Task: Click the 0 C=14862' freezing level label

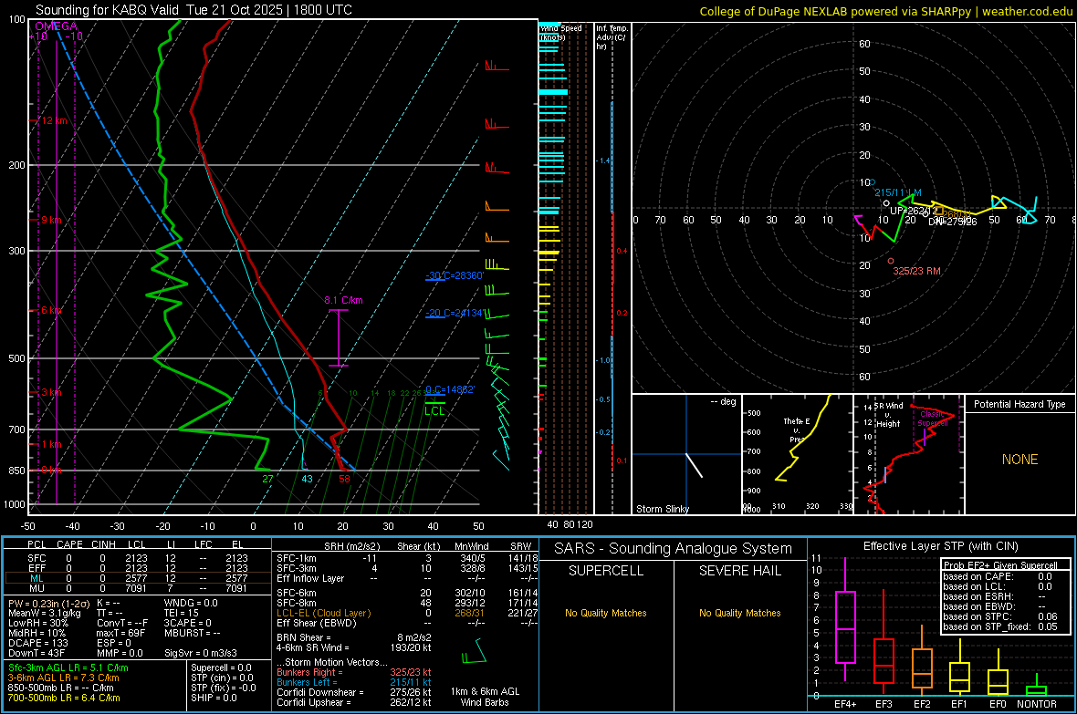Action: (x=450, y=389)
